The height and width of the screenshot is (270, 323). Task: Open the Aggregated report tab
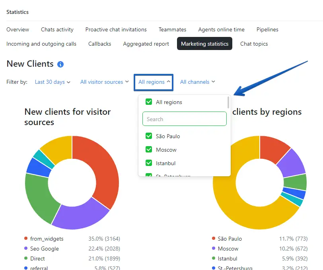(146, 44)
